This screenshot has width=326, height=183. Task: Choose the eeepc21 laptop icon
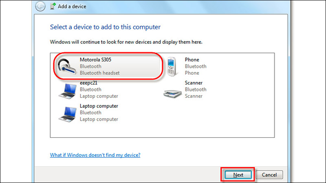pos(67,90)
